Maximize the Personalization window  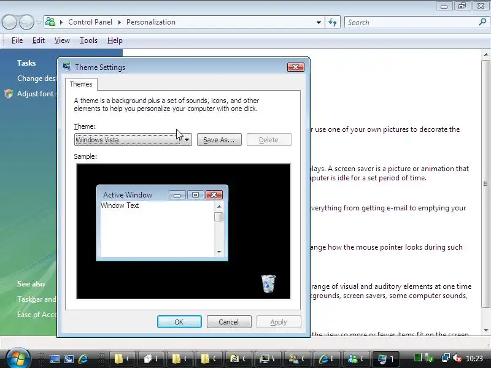462,6
